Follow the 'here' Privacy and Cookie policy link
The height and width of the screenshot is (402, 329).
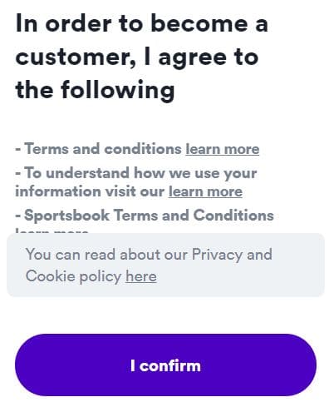coord(141,276)
